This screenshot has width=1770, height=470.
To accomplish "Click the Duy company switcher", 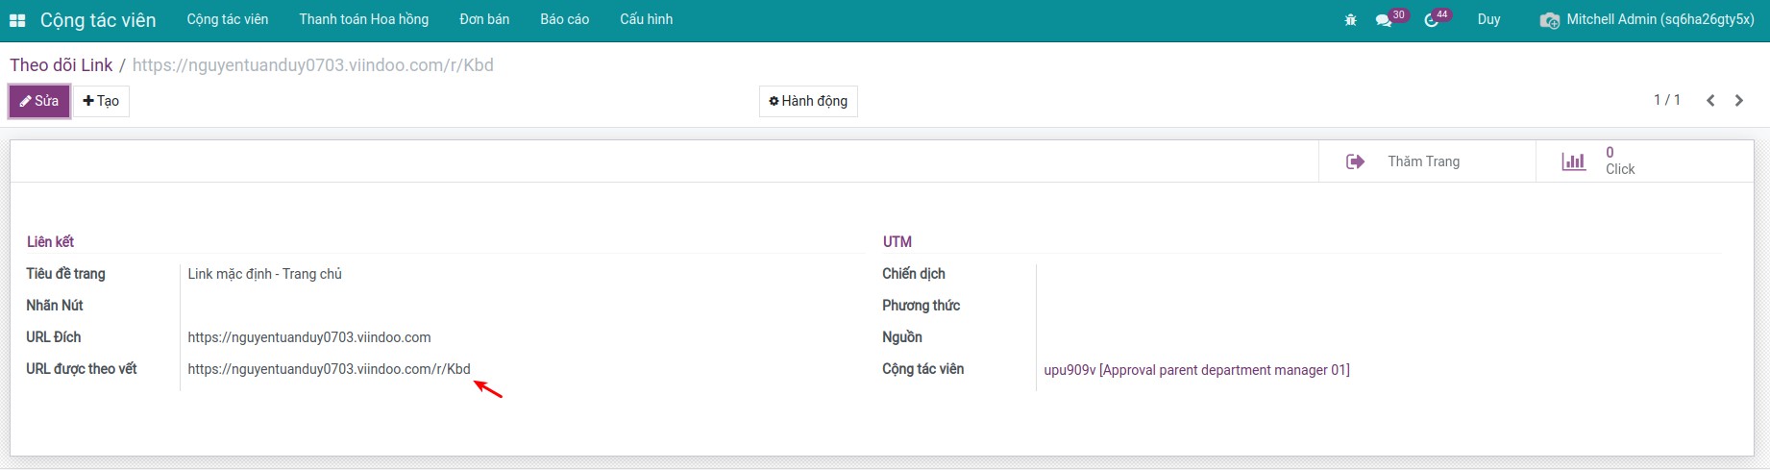I will pos(1488,19).
